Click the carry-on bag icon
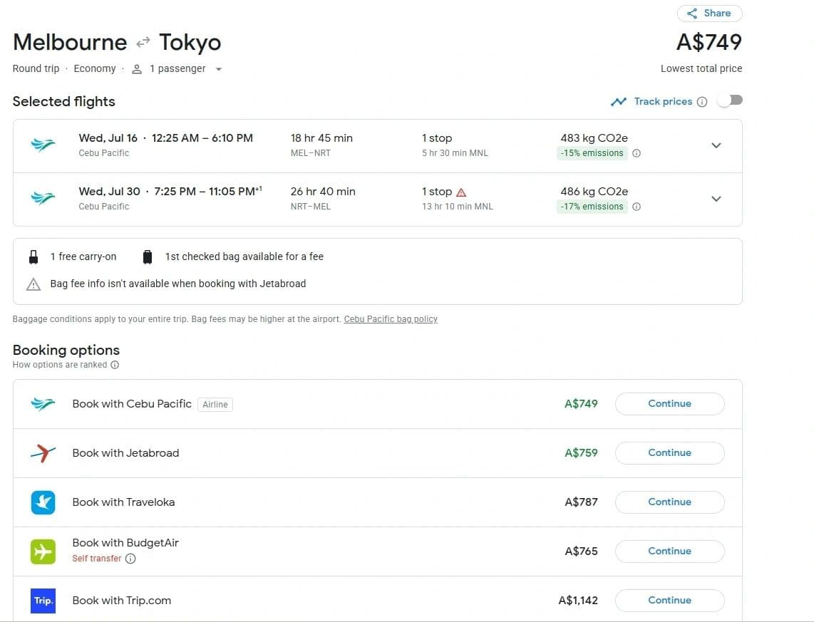 [34, 256]
